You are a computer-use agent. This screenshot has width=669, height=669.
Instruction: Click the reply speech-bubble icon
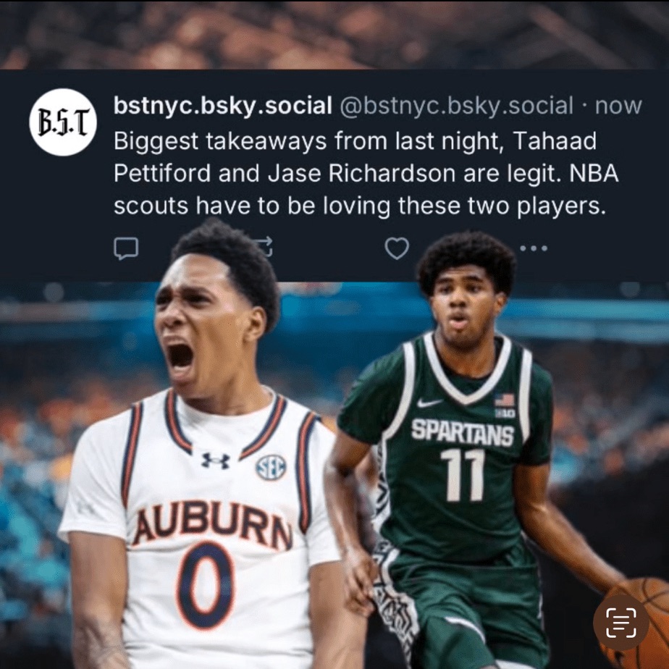[126, 248]
